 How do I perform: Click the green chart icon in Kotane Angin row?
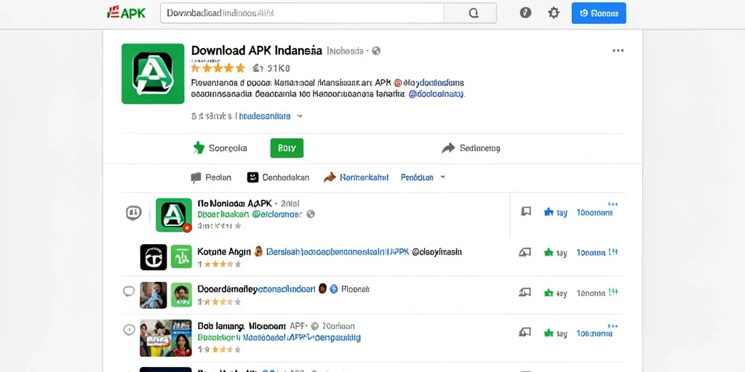pyautogui.click(x=181, y=257)
